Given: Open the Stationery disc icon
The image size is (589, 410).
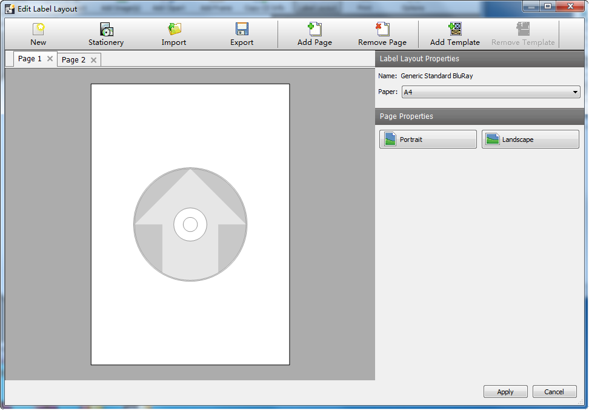Looking at the screenshot, I should pyautogui.click(x=106, y=29).
